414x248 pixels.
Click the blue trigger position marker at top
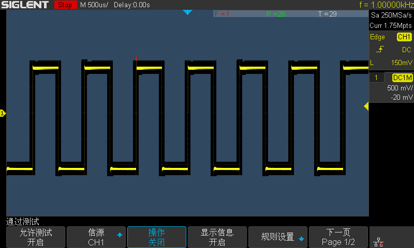pyautogui.click(x=187, y=12)
